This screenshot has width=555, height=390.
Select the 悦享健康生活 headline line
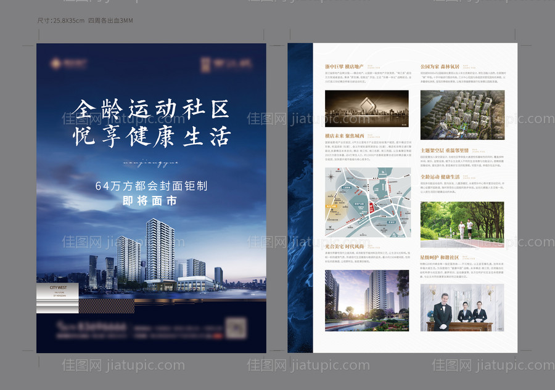pos(150,136)
